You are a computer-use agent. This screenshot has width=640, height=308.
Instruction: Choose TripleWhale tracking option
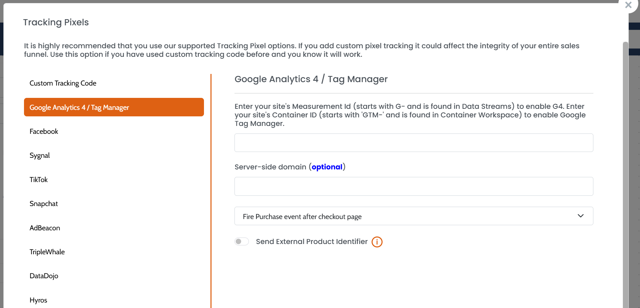pyautogui.click(x=47, y=252)
